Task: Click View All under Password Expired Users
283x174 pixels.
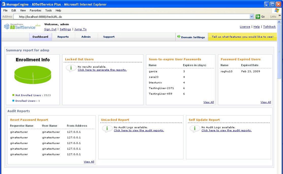Action: (266, 102)
